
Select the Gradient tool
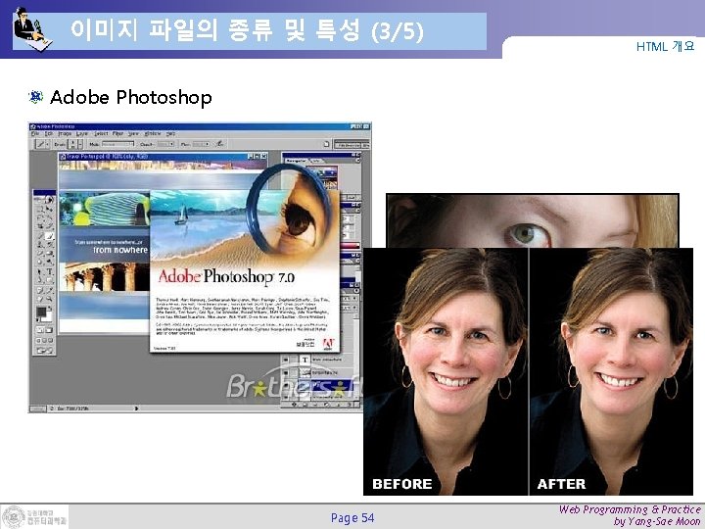(50, 254)
